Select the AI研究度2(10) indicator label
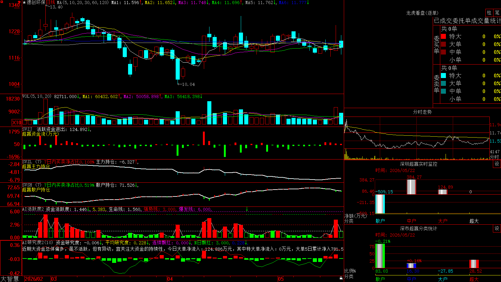Image resolution: width=501 pixels, height=282 pixels. tap(38, 243)
